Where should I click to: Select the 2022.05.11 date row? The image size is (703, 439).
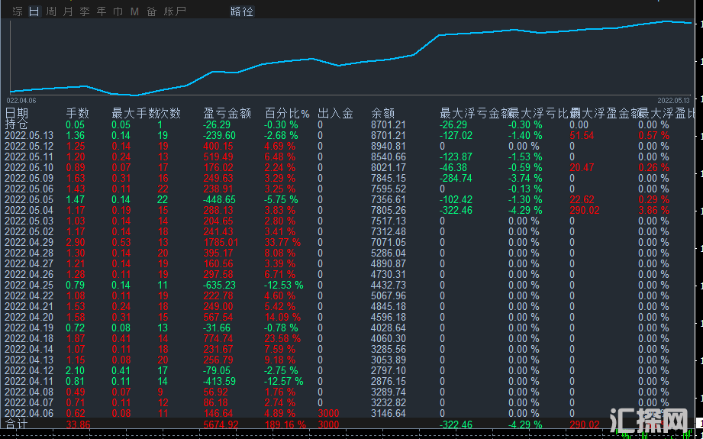(29, 157)
